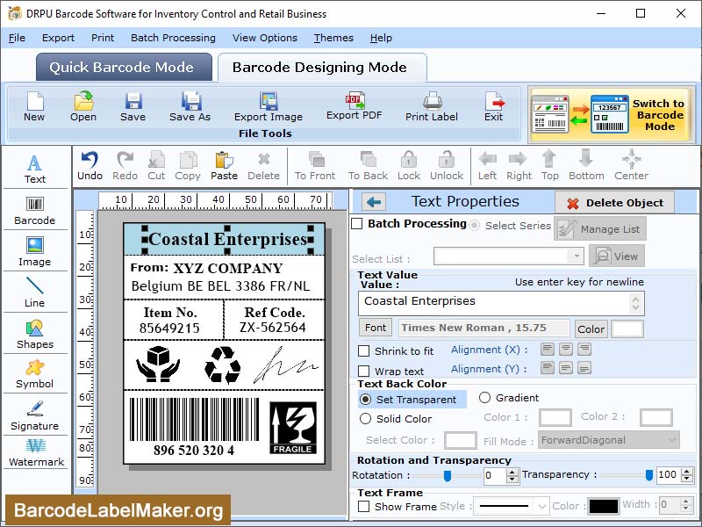Switch to Quick Barcode Mode tab
Screen dimensions: 702x527
(x=123, y=67)
